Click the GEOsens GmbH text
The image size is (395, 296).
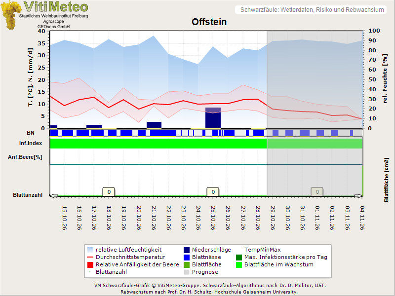click(53, 27)
